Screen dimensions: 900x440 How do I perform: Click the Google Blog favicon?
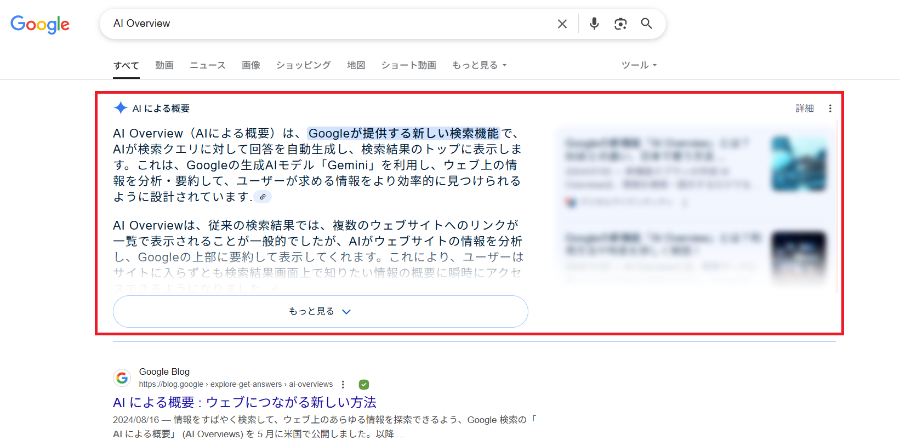(122, 378)
